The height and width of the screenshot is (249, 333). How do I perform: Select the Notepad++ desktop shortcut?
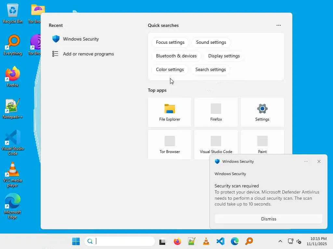click(13, 109)
